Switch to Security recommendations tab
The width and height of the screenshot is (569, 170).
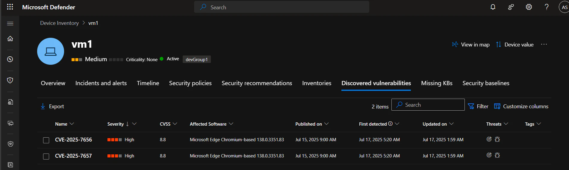click(x=257, y=83)
